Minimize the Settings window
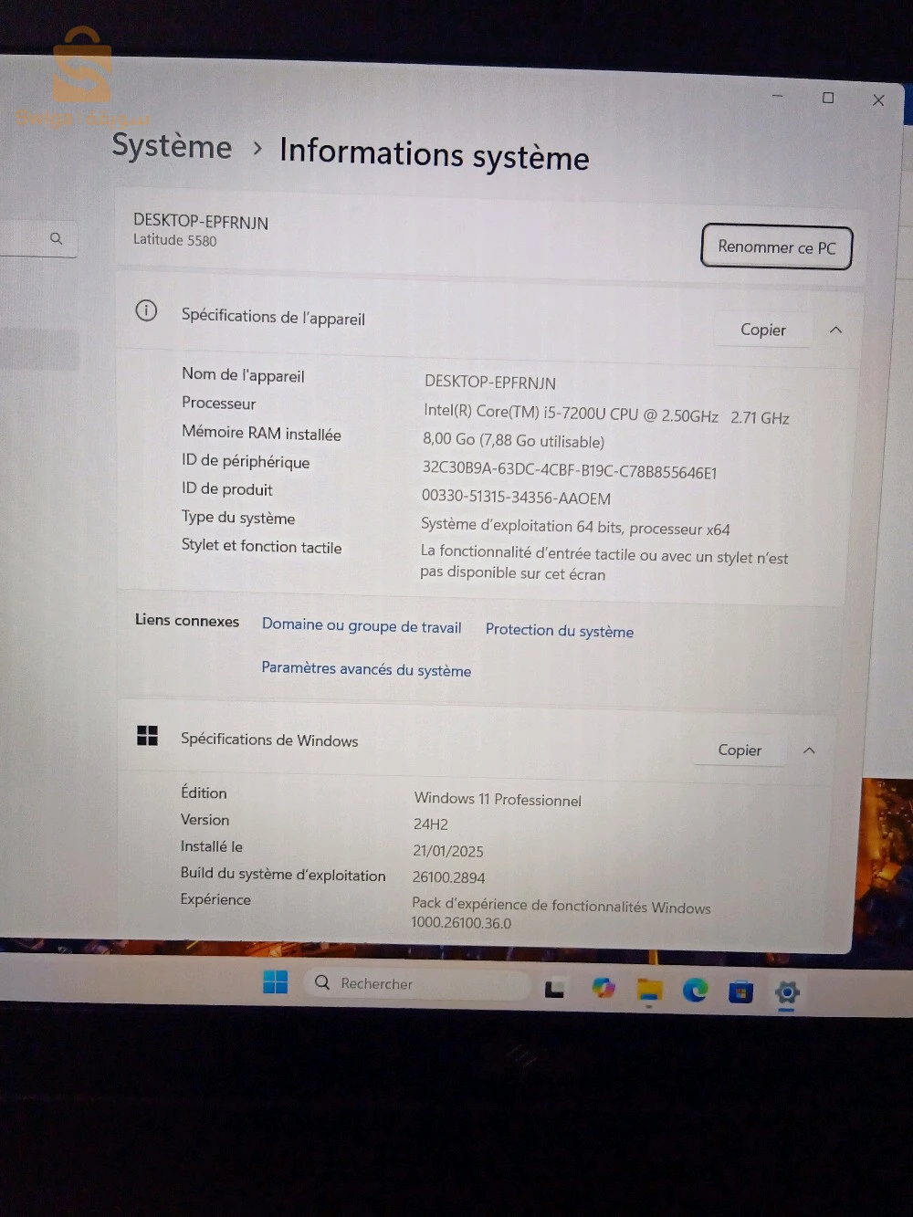The image size is (913, 1217). tap(778, 95)
